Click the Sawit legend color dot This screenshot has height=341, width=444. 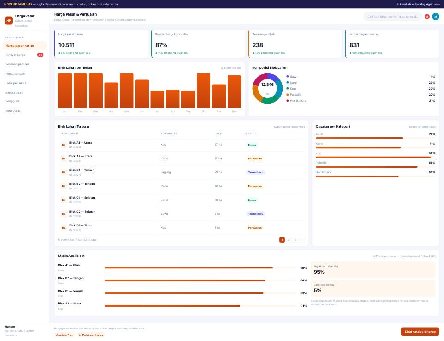287,76
